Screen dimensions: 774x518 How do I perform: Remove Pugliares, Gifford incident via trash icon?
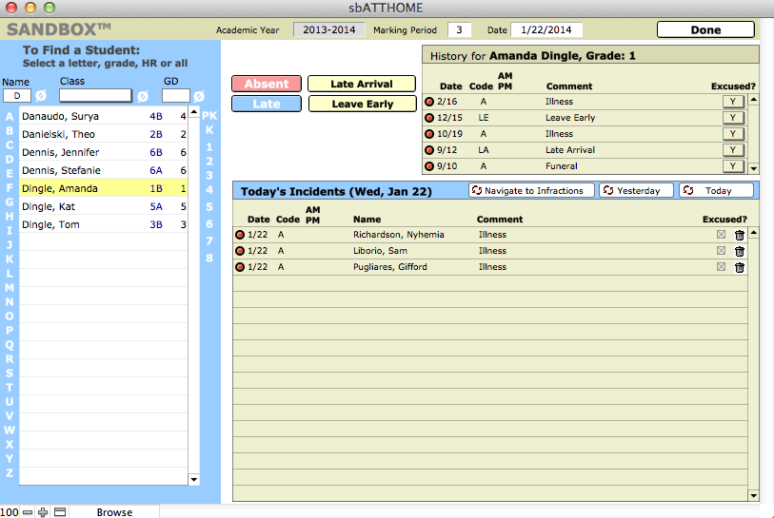[740, 267]
